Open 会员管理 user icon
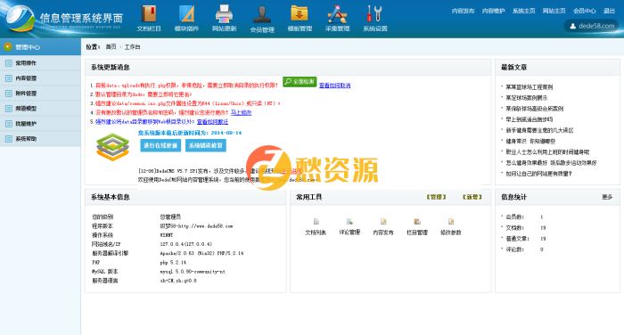 [x=262, y=14]
